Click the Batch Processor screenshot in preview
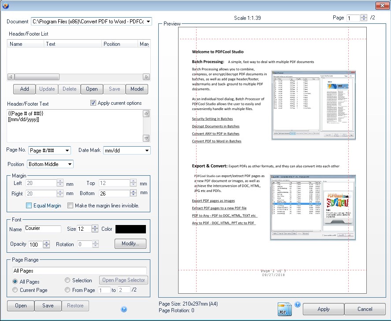Image resolution: width=391 pixels, height=321 pixels. click(x=313, y=105)
